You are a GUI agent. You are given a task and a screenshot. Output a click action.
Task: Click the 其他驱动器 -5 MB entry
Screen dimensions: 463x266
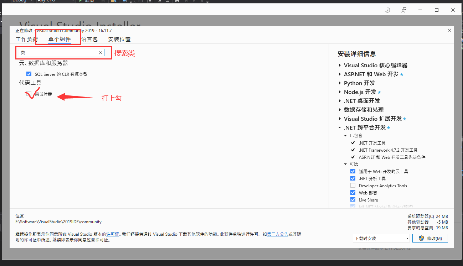[x=428, y=222]
